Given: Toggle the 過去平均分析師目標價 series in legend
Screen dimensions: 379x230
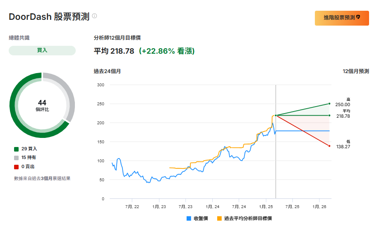Looking at the screenshot, I should 244,218.
